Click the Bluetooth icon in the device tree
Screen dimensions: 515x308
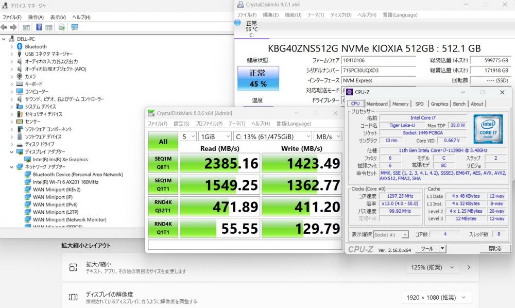pos(20,46)
